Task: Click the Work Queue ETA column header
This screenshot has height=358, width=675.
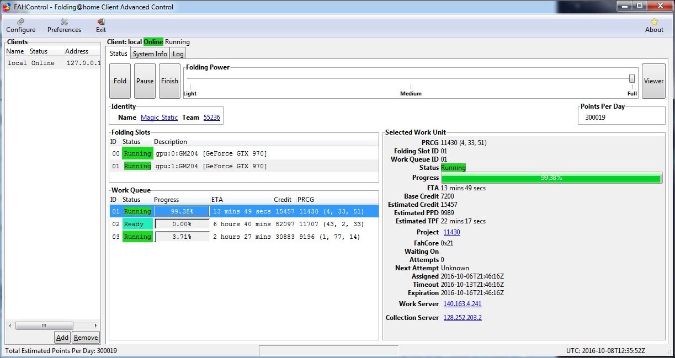Action: tap(217, 200)
